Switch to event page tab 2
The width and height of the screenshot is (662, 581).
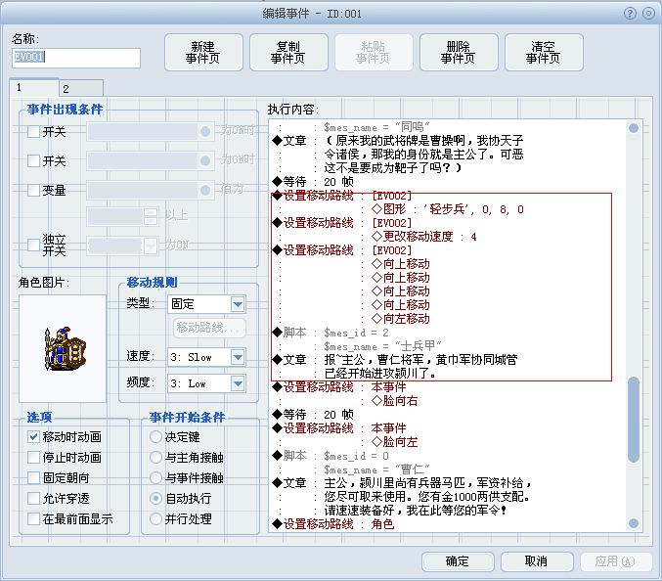(81, 89)
